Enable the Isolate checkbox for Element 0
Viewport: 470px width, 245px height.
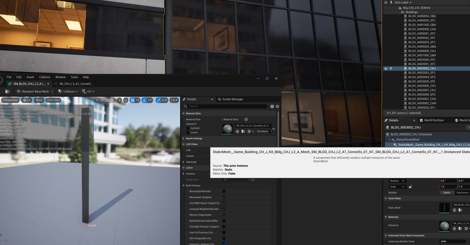tap(188, 132)
